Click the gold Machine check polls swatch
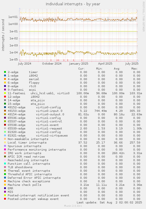The height and width of the screenshot is (209, 146). [x=5, y=185]
